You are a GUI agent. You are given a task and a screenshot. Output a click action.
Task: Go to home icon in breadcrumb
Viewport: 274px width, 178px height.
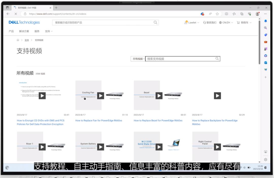click(x=18, y=40)
